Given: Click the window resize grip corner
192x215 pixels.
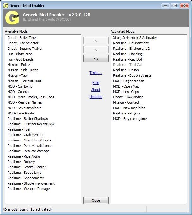Looking at the screenshot, I should pos(188,211).
